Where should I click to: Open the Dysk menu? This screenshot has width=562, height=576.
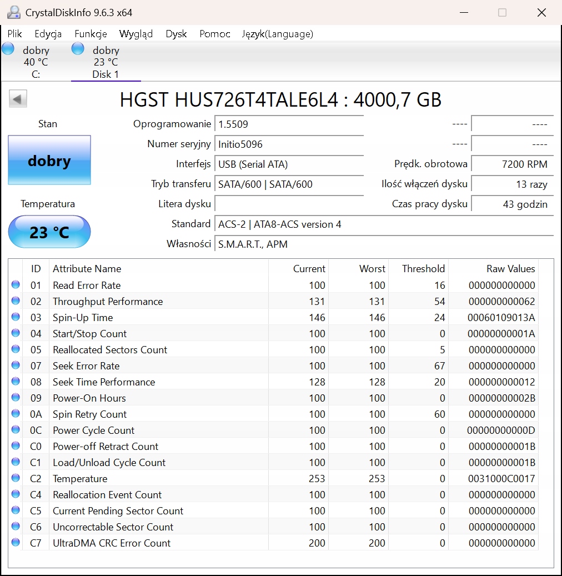(x=176, y=34)
